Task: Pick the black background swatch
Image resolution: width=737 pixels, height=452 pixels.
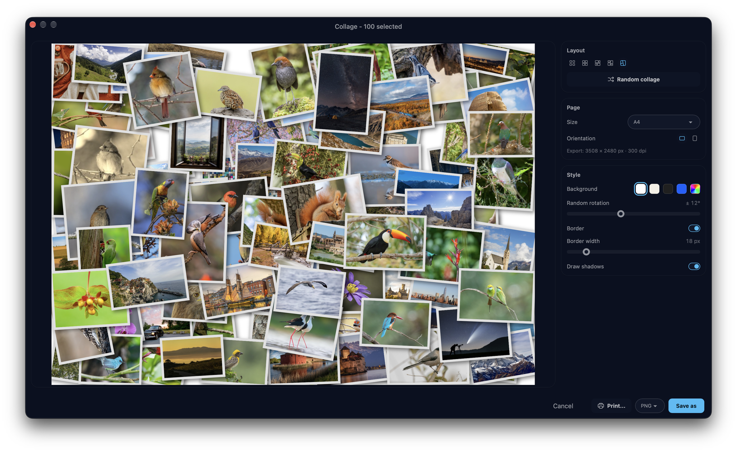Action: 668,189
